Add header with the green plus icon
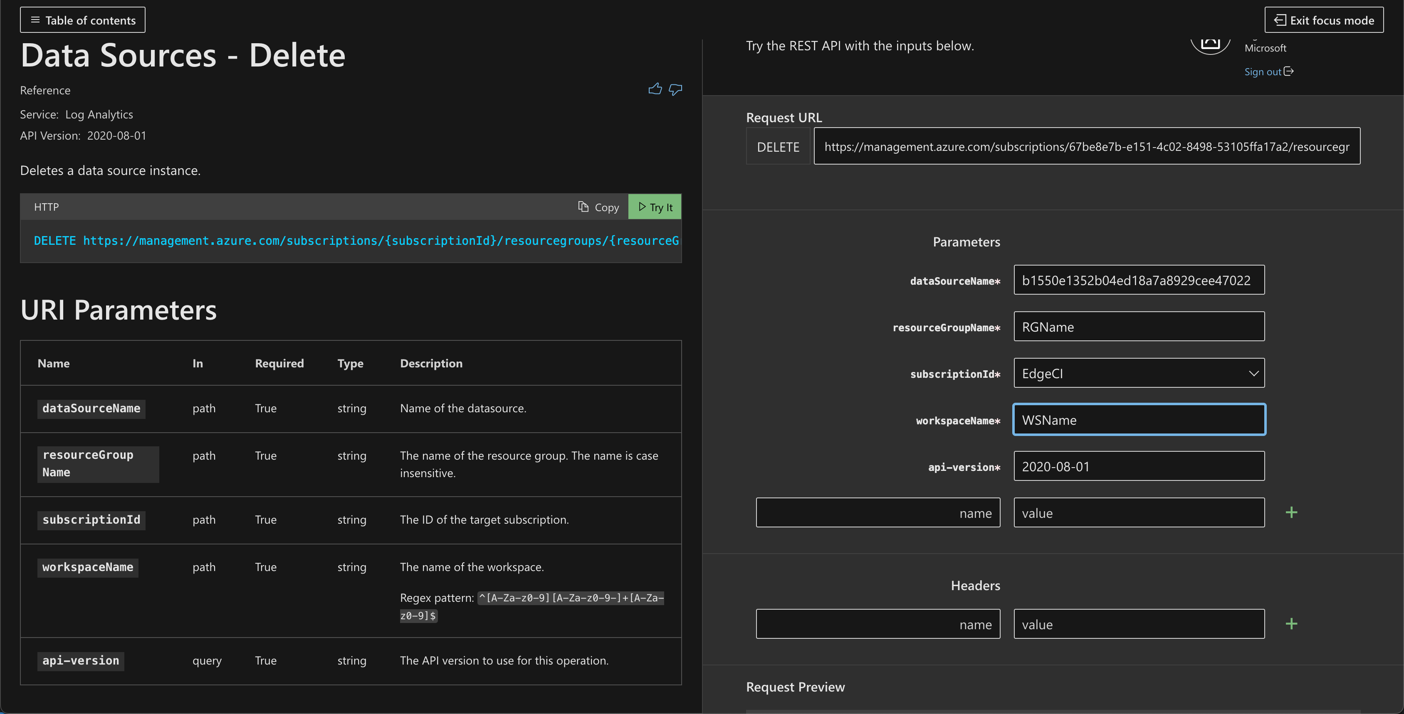The width and height of the screenshot is (1404, 714). (1291, 623)
